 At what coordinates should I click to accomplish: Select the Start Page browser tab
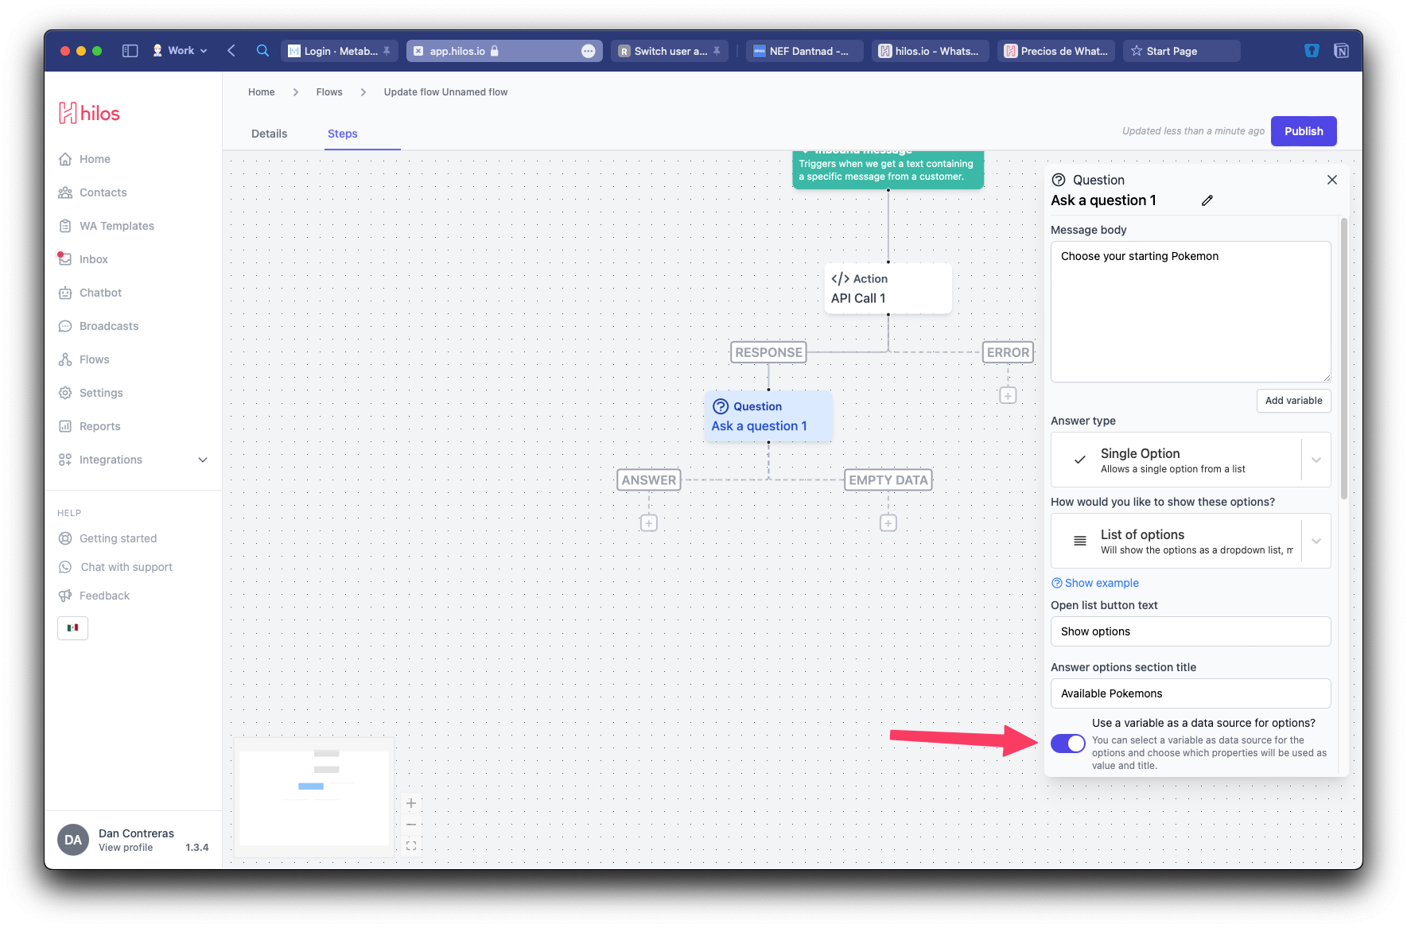click(x=1181, y=50)
